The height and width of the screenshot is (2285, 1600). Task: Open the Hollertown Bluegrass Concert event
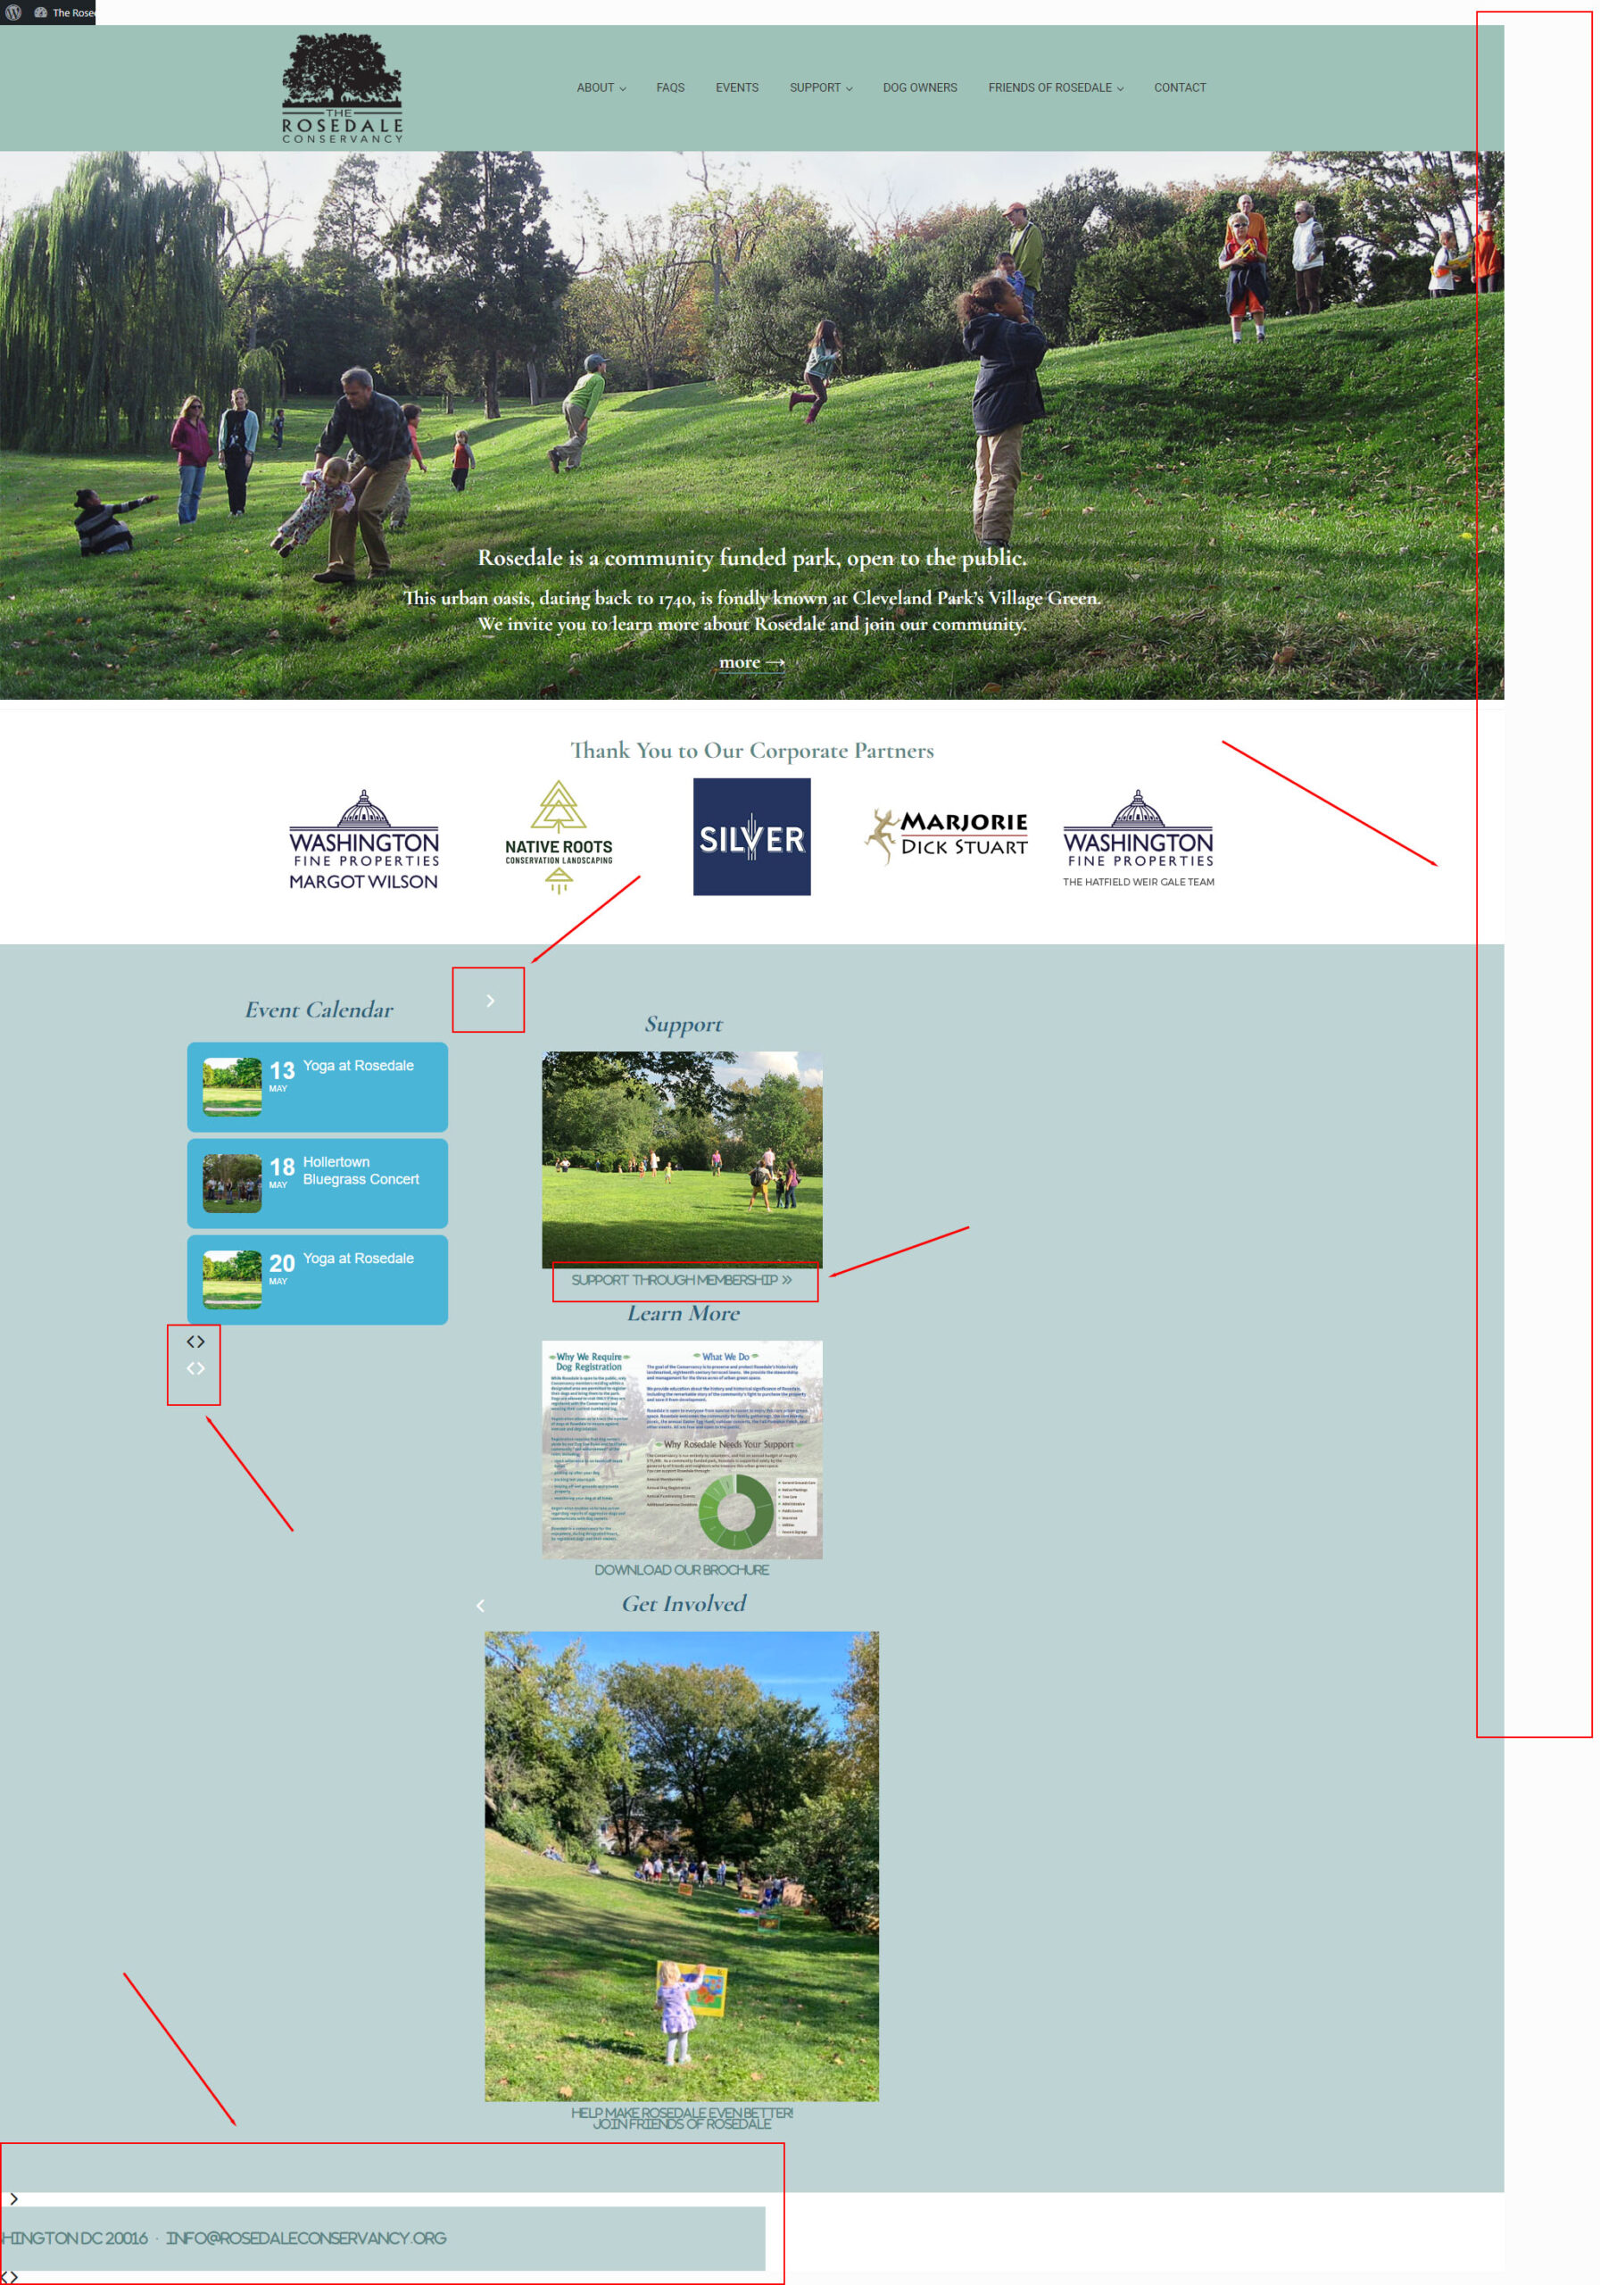(x=318, y=1184)
